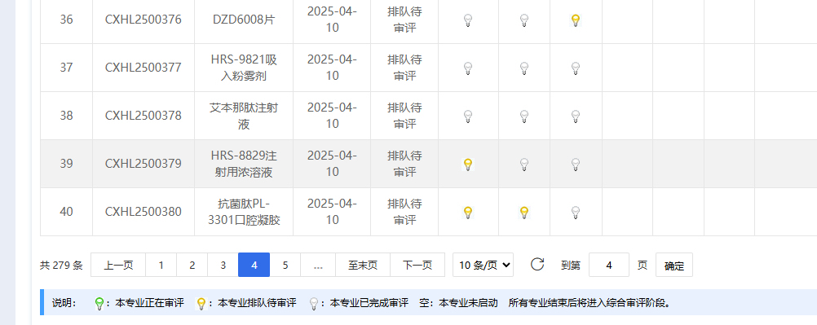Screen dimensions: 817x325
Task: Click drug name 抗菌肽PL-3301口腔凝胶
Action: coord(244,212)
